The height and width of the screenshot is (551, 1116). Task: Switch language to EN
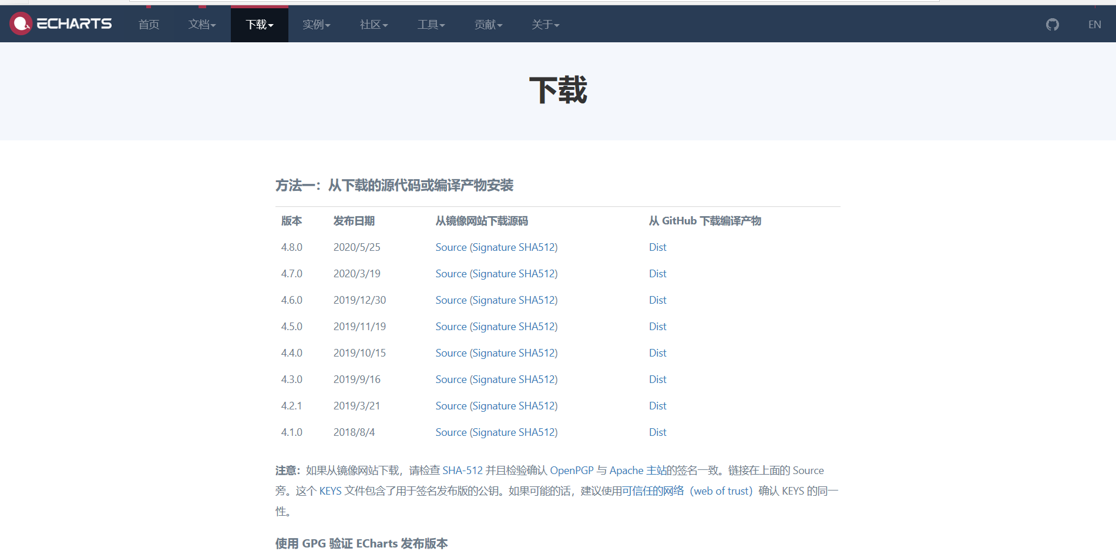pyautogui.click(x=1094, y=24)
